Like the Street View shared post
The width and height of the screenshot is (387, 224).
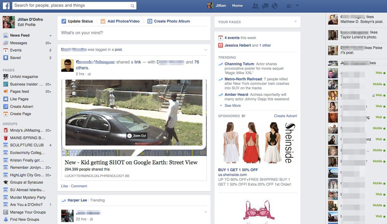coord(64,186)
